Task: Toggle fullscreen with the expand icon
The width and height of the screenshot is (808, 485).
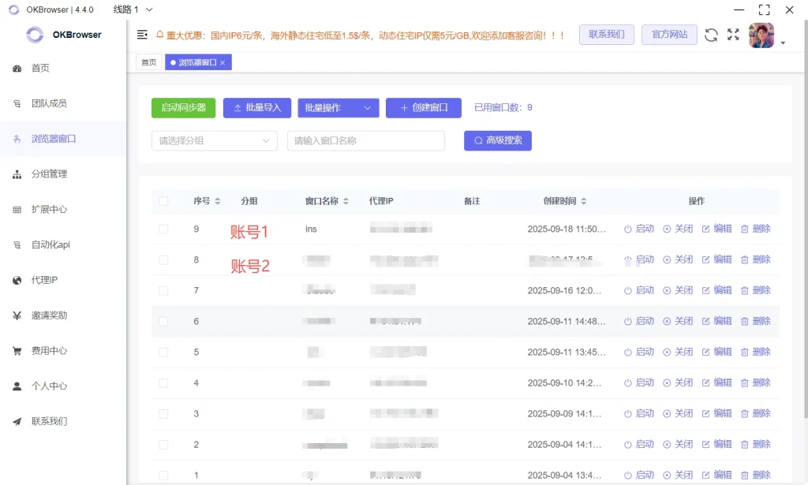Action: click(732, 35)
